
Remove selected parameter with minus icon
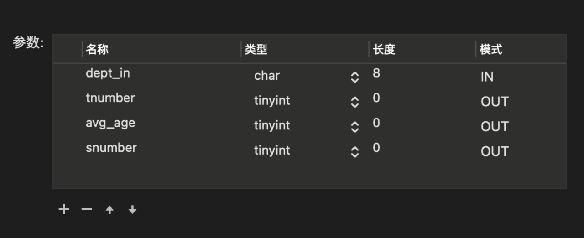(87, 209)
